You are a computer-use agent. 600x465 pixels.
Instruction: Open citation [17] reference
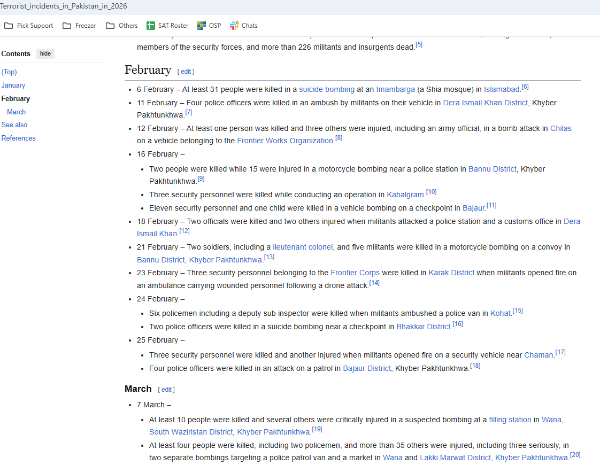point(560,352)
